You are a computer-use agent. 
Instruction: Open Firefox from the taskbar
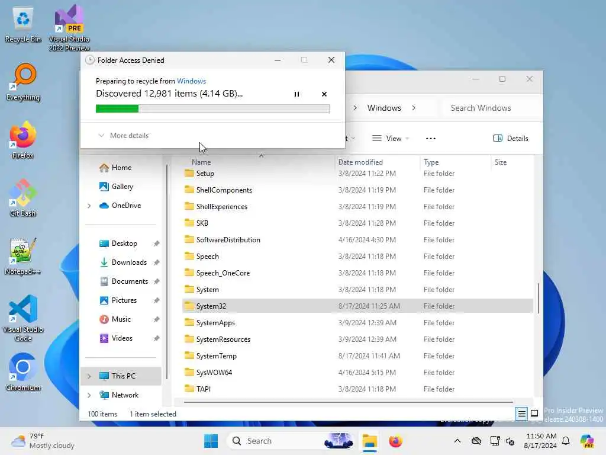coord(396,441)
